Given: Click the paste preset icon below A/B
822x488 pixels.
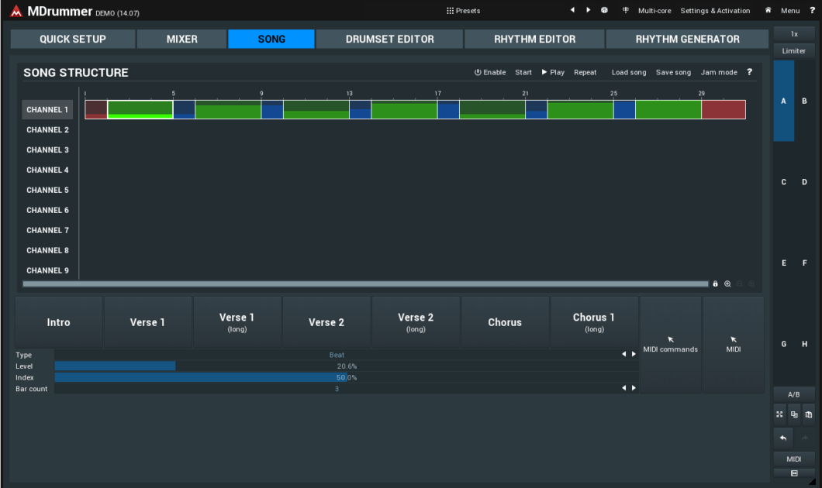Looking at the screenshot, I should click(x=809, y=415).
